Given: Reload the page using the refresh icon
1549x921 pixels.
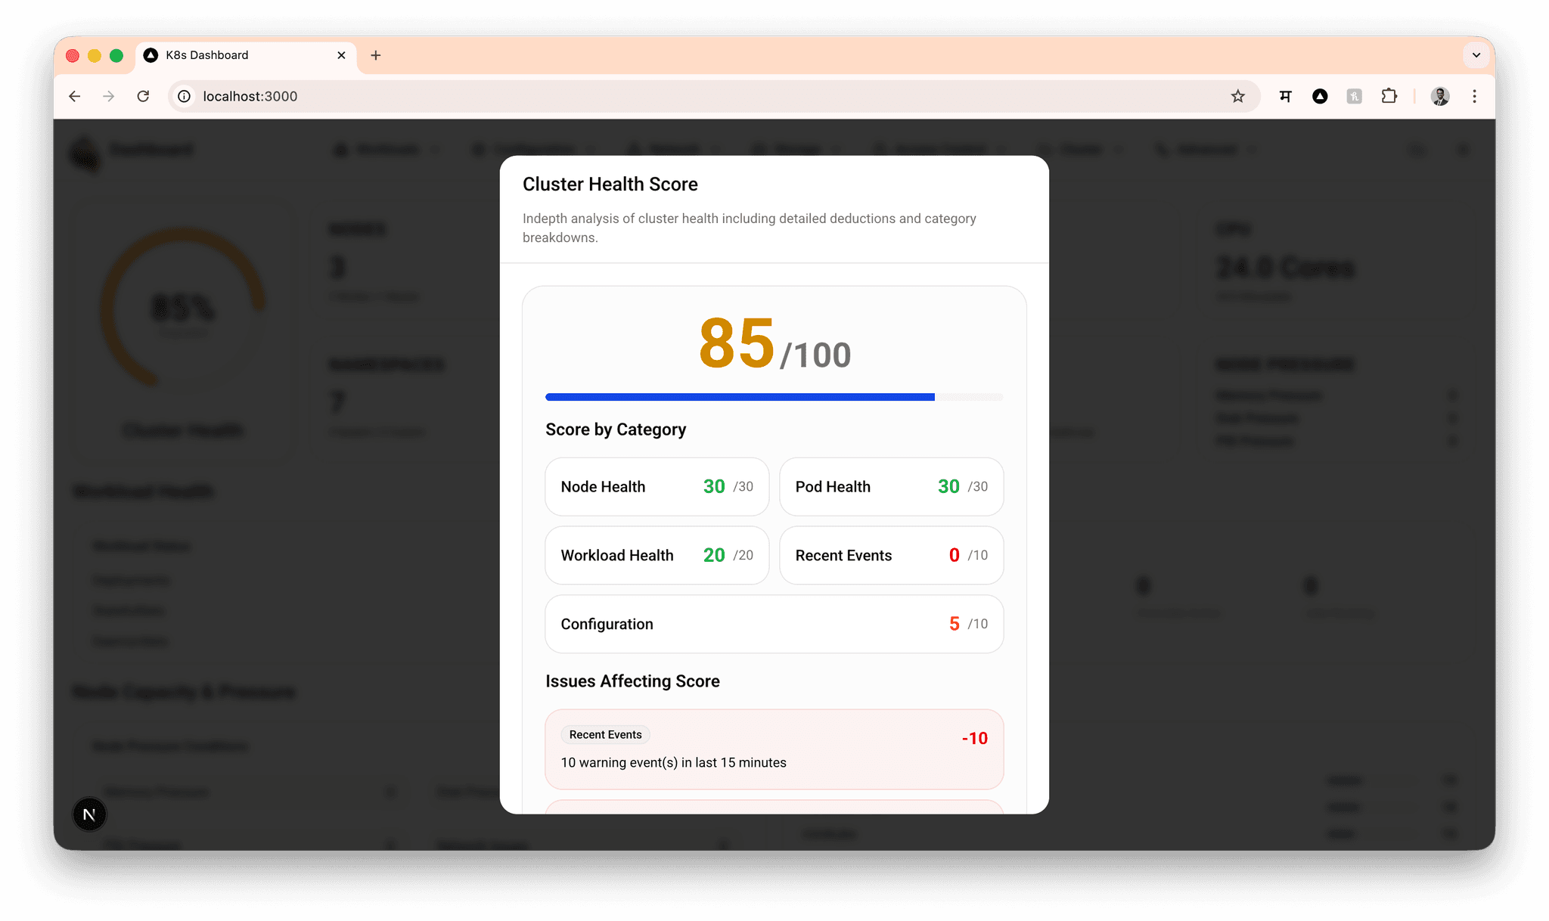Looking at the screenshot, I should click(144, 96).
